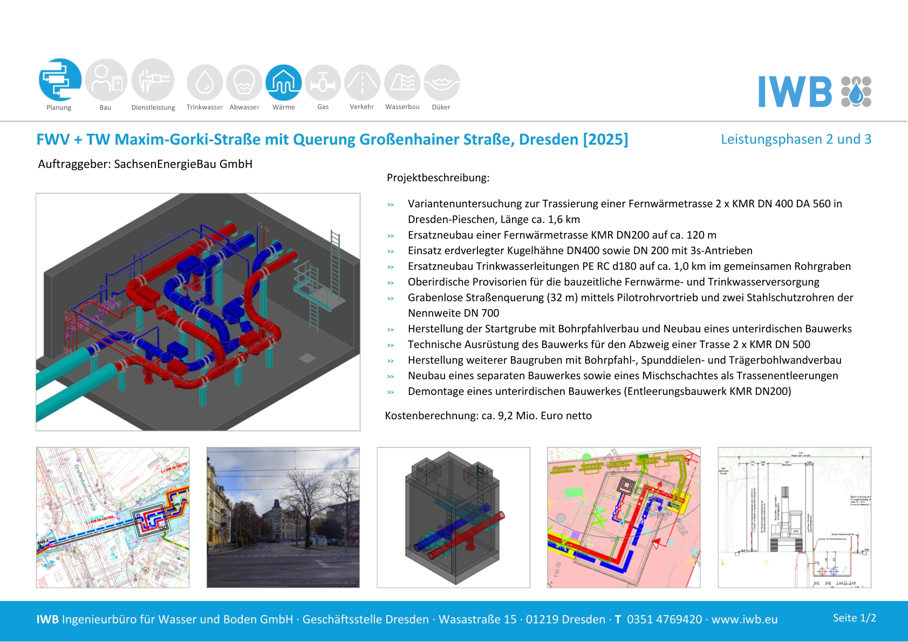
Task: Select the Trinkwasser droplet icon
Action: tap(204, 83)
